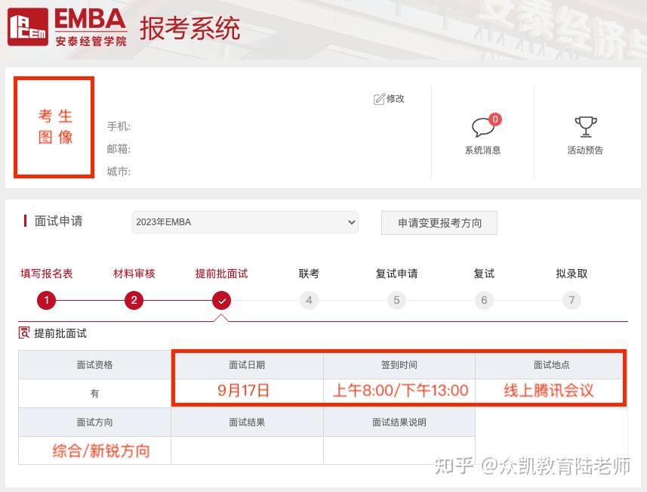
Task: Open 系统消息 speech bubble icon
Action: click(x=482, y=127)
